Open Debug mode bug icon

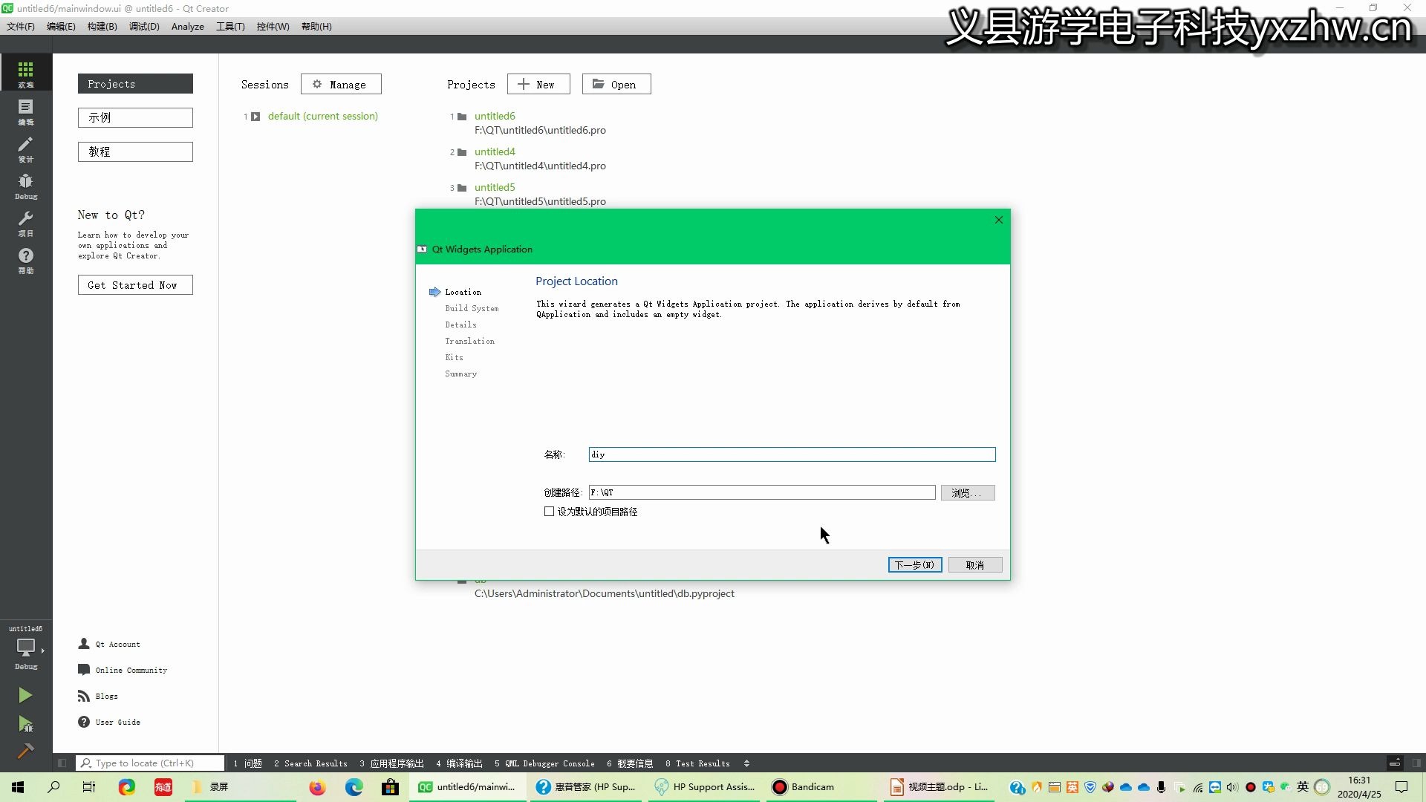point(26,185)
